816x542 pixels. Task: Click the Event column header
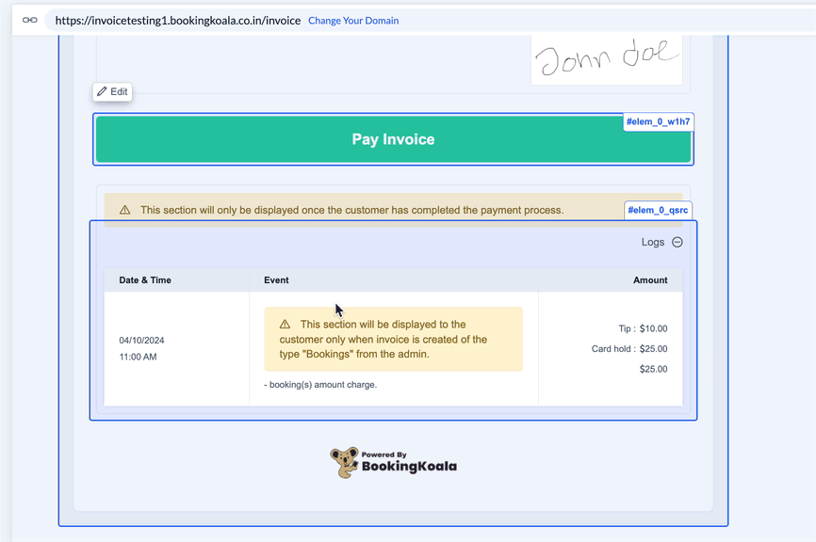click(276, 280)
